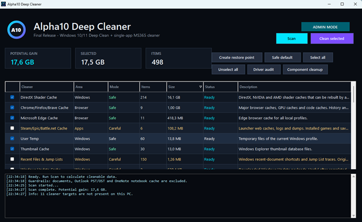Sort by the Items column header
This screenshot has width=362, height=222.
(153, 87)
